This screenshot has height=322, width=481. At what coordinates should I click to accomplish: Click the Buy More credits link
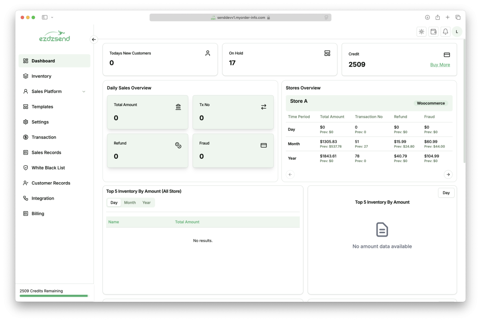point(440,65)
